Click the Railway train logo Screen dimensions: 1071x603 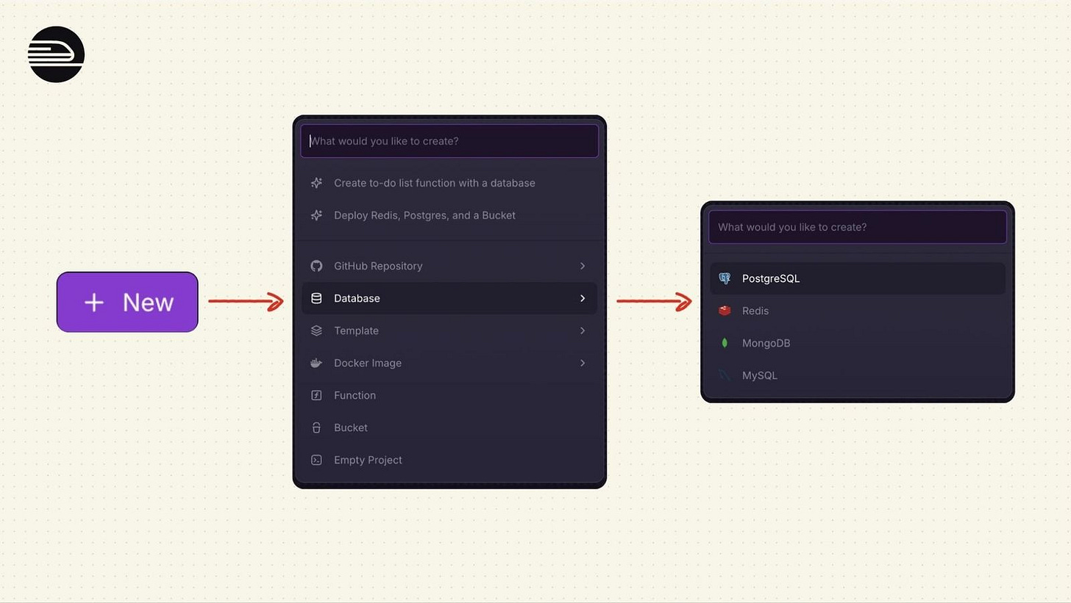tap(56, 54)
